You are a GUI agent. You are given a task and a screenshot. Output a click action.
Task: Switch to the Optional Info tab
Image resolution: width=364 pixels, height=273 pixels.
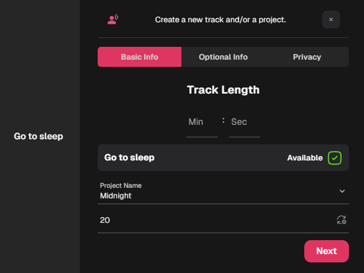click(223, 57)
